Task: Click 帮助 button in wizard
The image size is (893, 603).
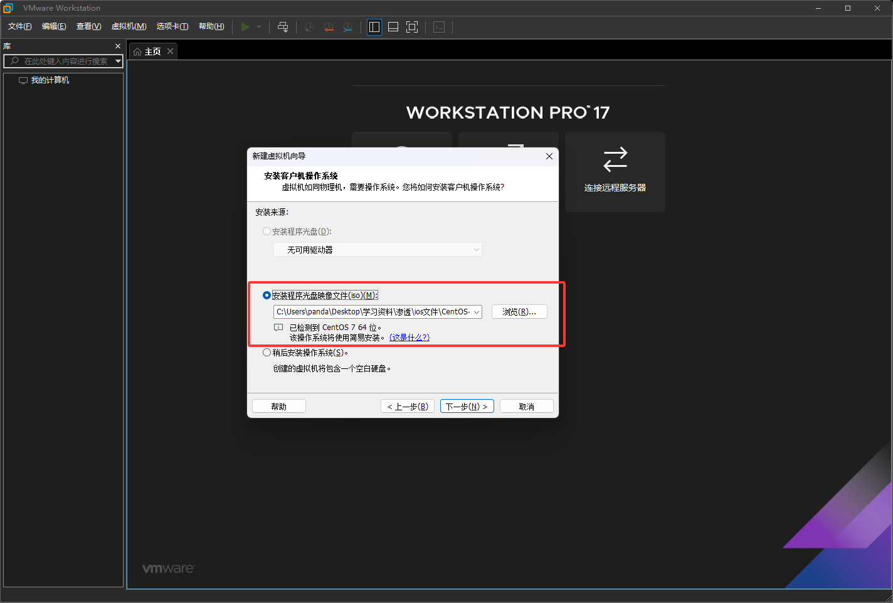Action: click(279, 407)
